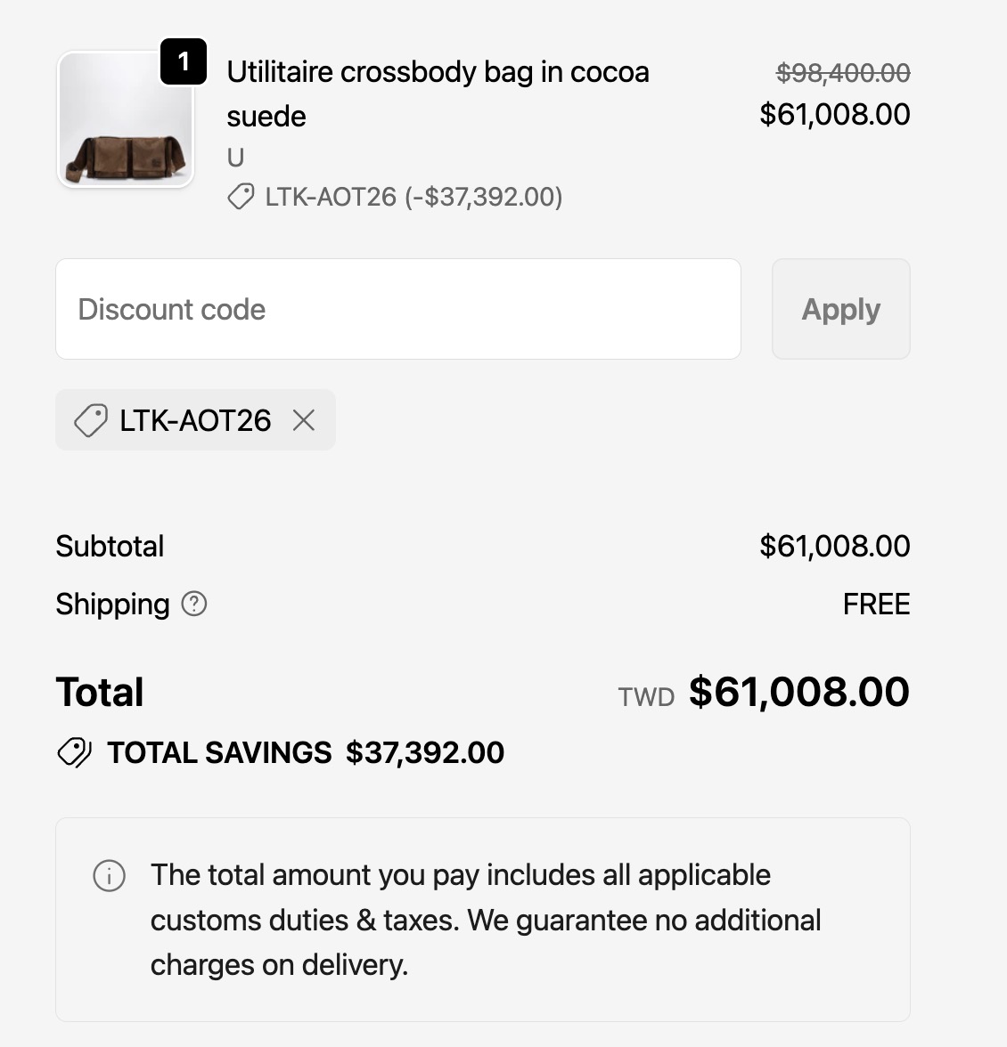Click the crossbody bag product thumbnail

pos(126,119)
